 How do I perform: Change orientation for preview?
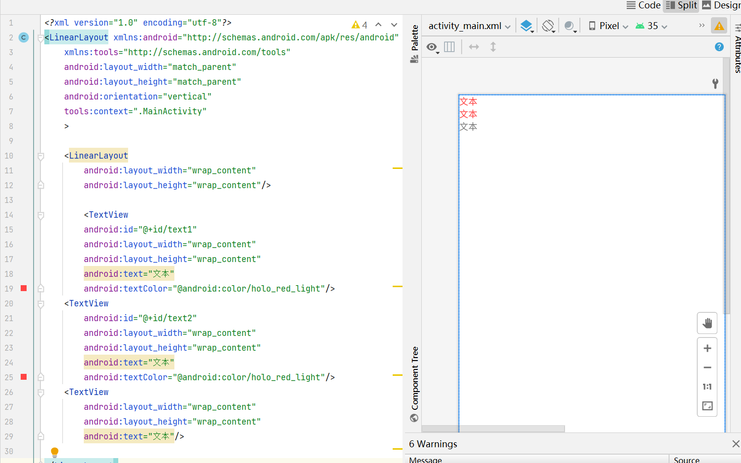pyautogui.click(x=548, y=26)
